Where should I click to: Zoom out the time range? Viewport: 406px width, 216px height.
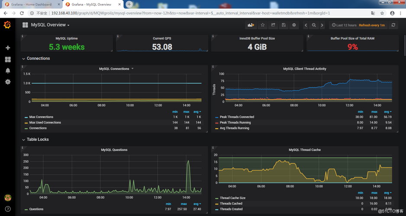pos(314,25)
